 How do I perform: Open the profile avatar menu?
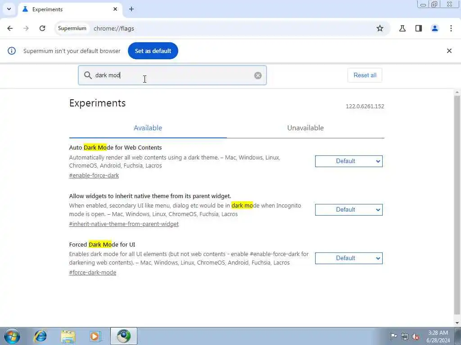(435, 28)
